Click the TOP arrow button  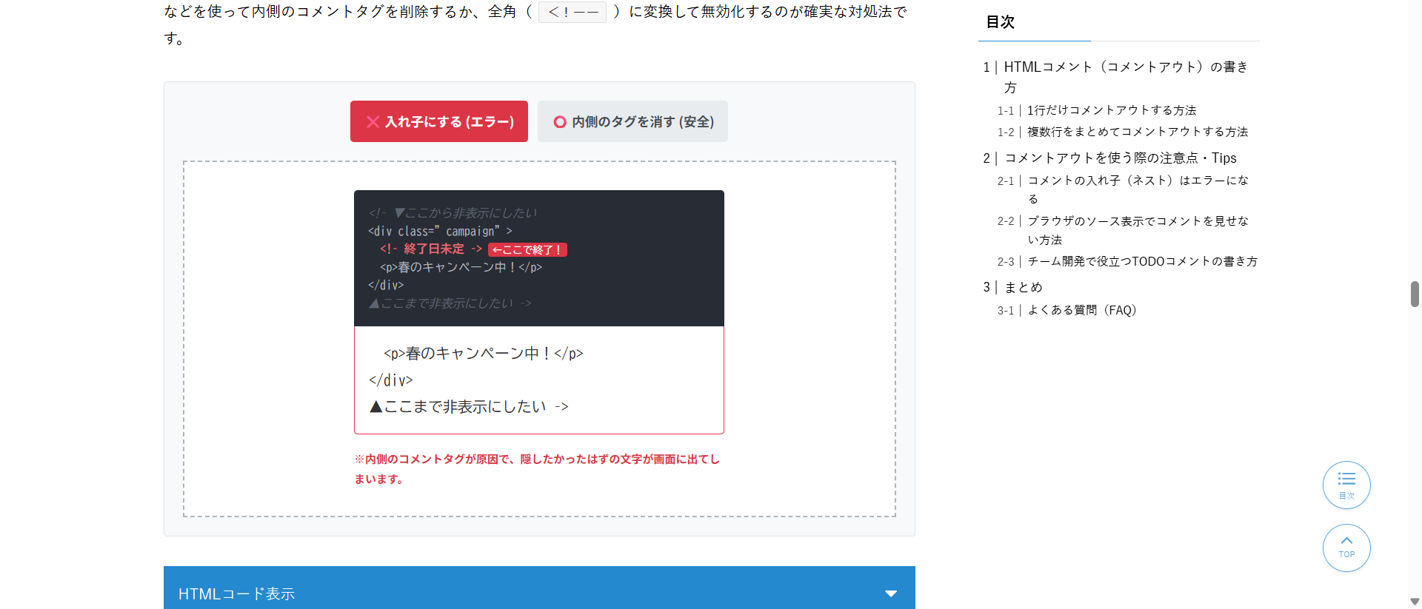pos(1346,548)
